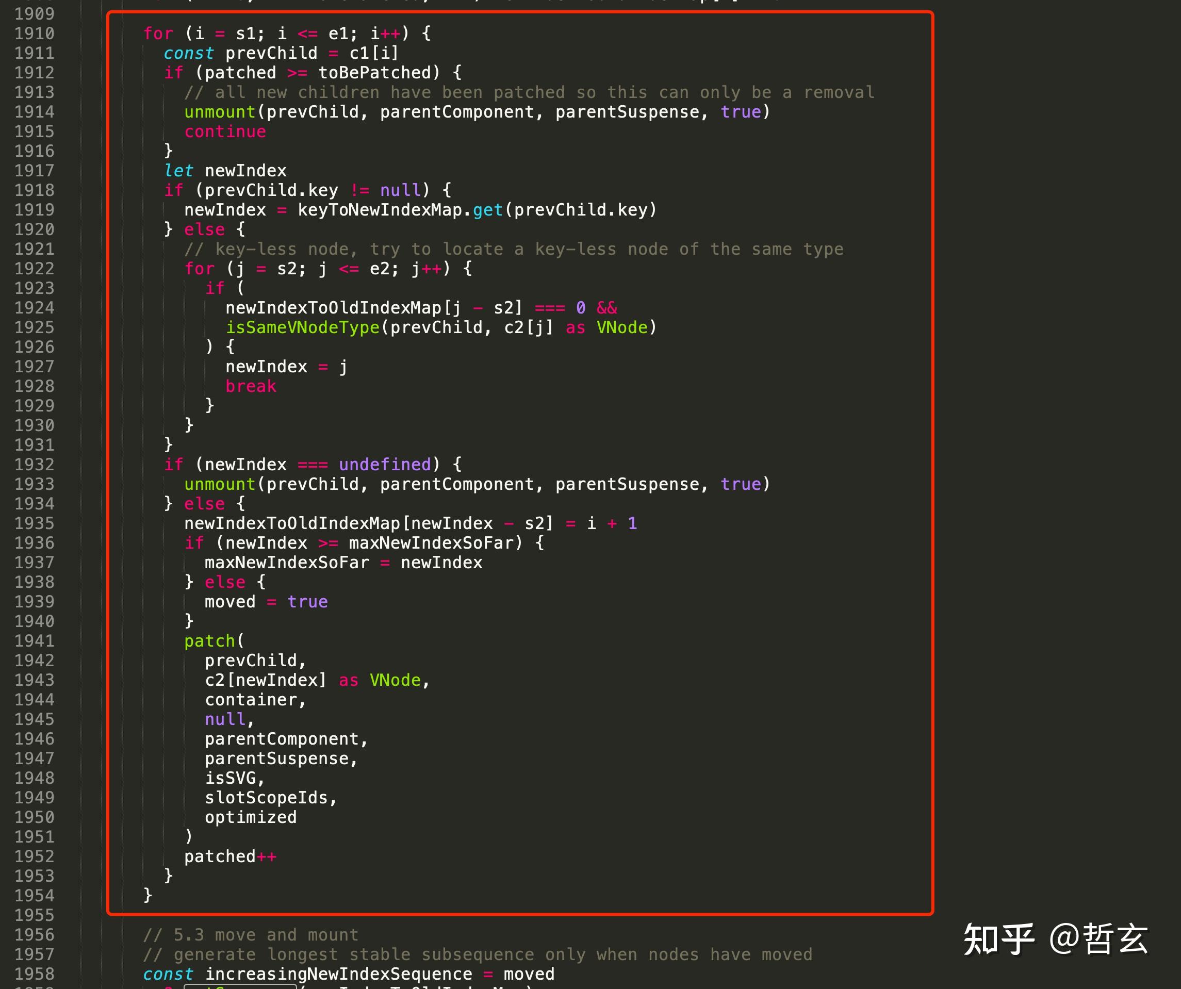Click line number 1910 in gutter
Image resolution: width=1181 pixels, height=989 pixels.
pyautogui.click(x=35, y=34)
